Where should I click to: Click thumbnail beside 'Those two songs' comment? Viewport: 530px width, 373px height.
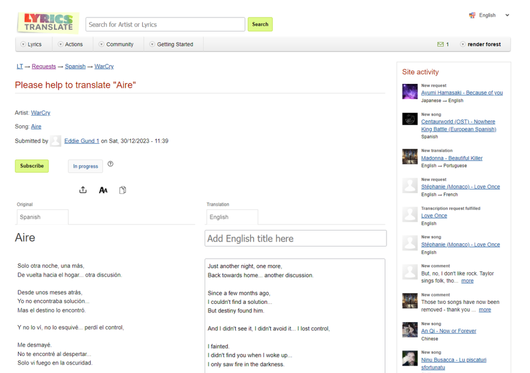(410, 301)
